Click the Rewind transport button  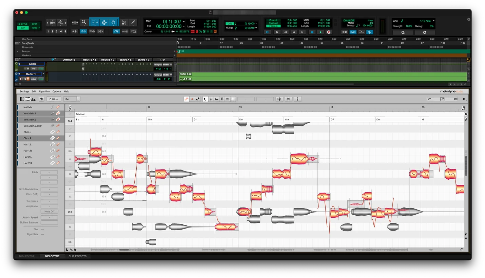click(x=286, y=32)
